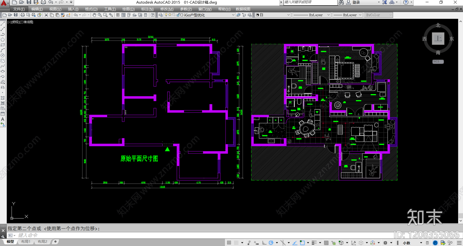
Task: Click the binoculars search icon
Action: point(341,2)
